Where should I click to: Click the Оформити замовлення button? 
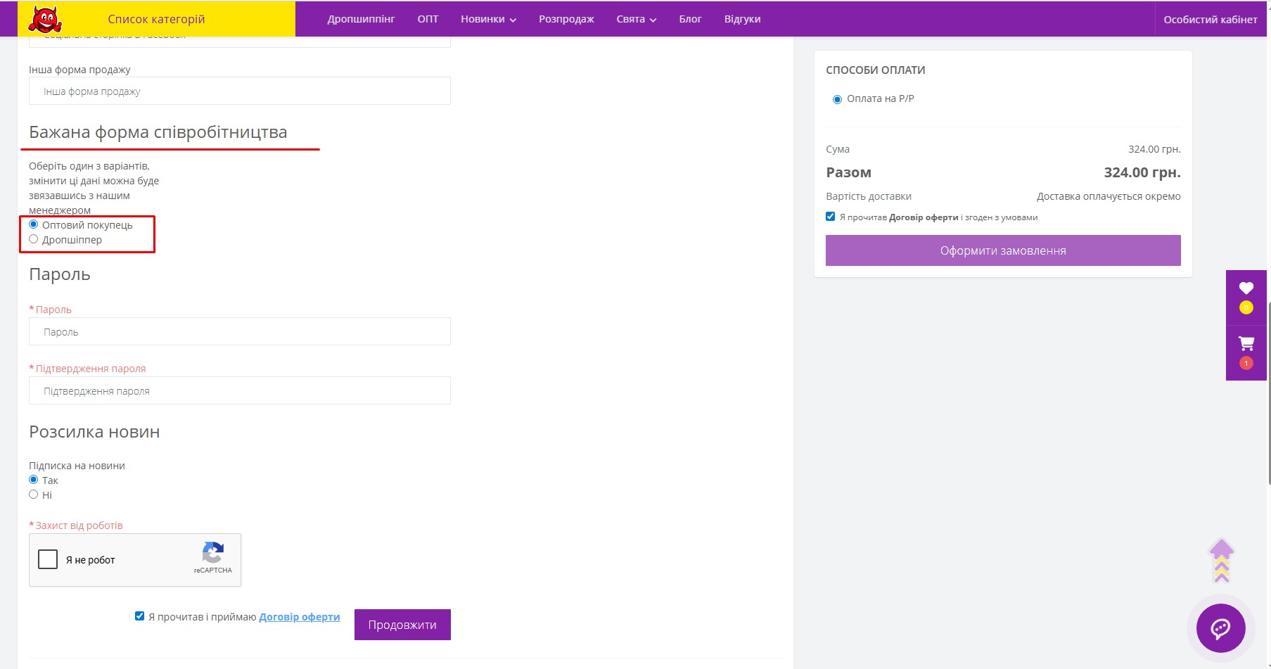(1002, 250)
